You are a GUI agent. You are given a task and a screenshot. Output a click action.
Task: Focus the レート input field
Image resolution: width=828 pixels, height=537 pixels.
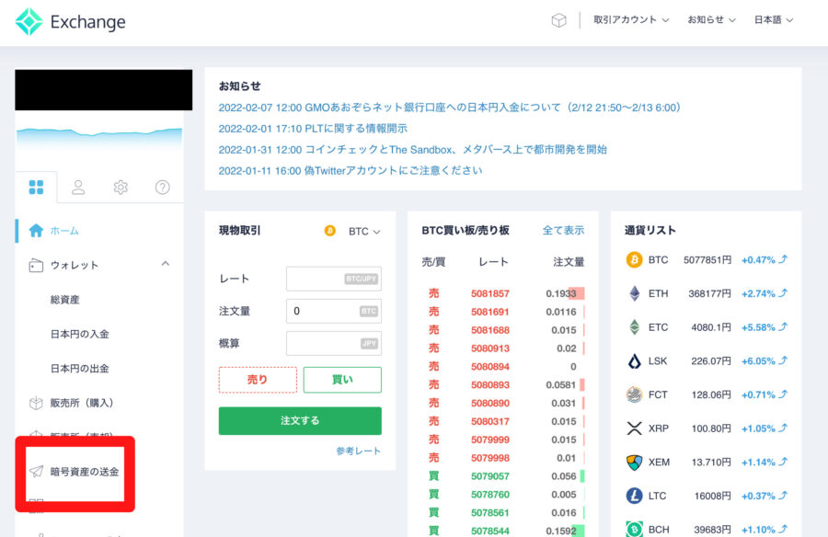334,279
